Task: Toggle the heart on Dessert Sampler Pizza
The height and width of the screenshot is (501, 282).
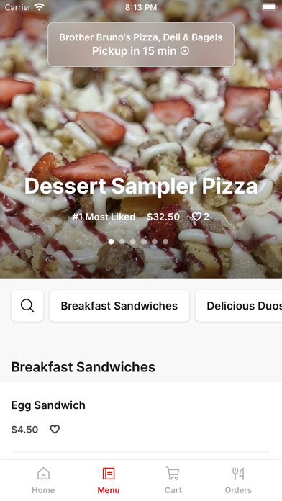Action: tap(196, 217)
